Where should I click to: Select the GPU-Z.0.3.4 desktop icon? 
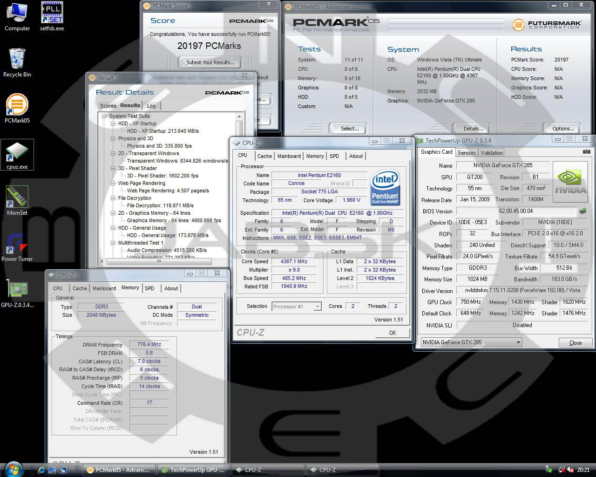17,293
